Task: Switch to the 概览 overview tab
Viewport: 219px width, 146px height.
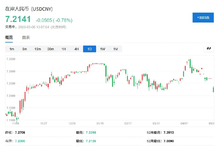Action: click(9, 37)
